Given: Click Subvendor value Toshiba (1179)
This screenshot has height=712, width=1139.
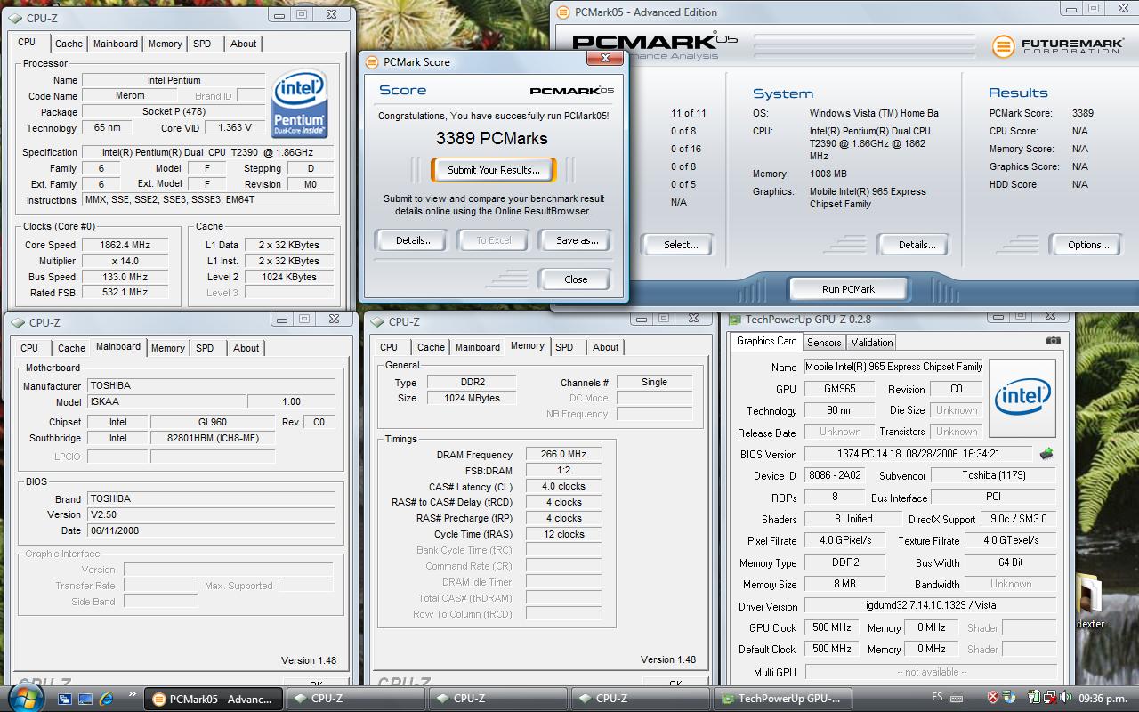Looking at the screenshot, I should coord(993,475).
